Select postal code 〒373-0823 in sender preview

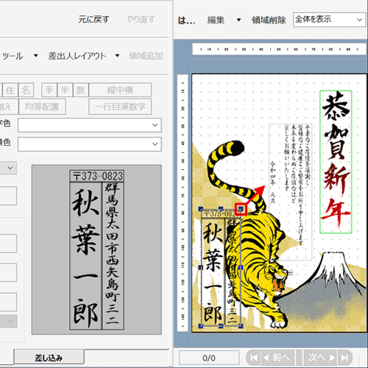(x=97, y=176)
